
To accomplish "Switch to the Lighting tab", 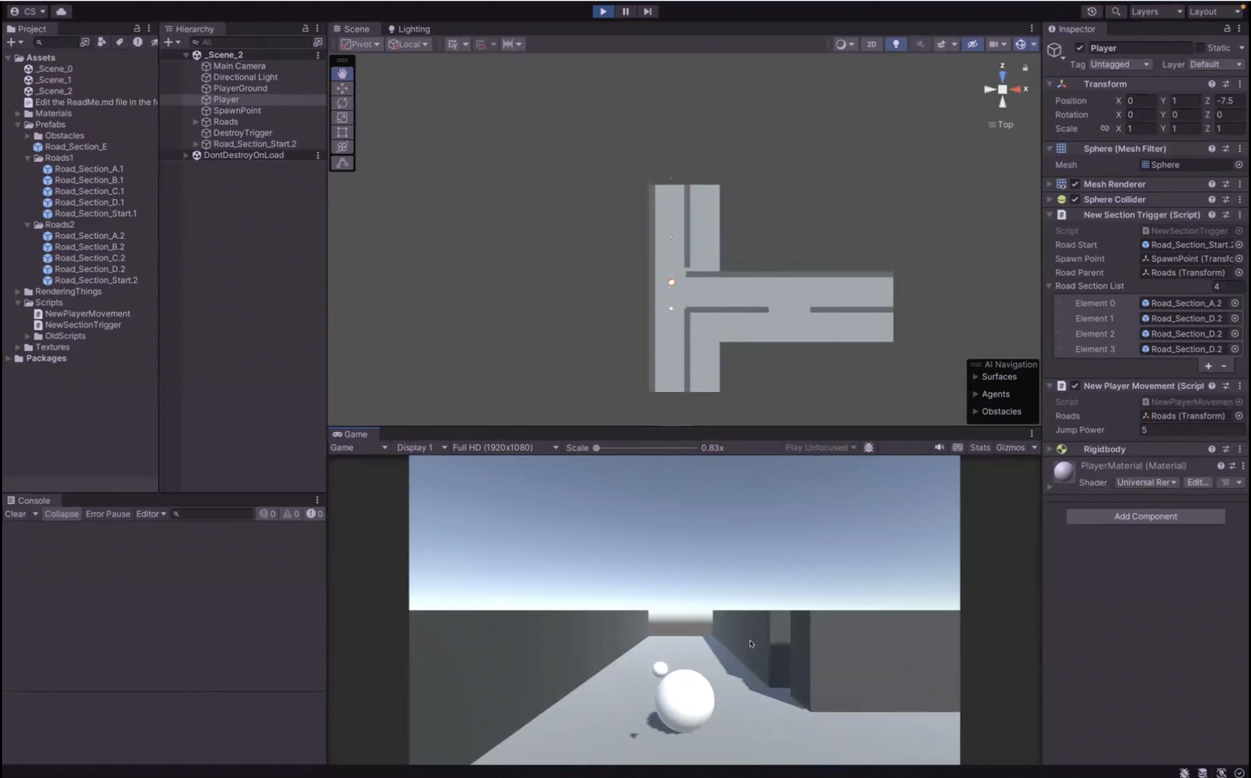I will [409, 29].
